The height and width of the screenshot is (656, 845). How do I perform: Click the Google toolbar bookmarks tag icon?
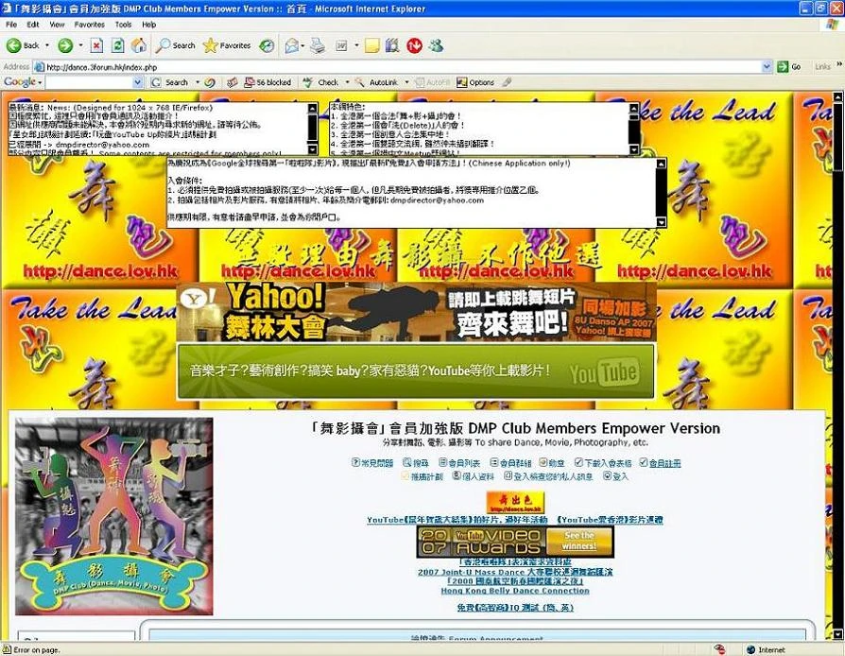point(232,82)
